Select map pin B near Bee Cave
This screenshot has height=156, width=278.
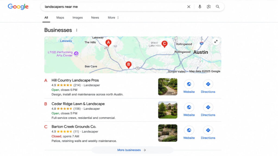tap(128, 65)
